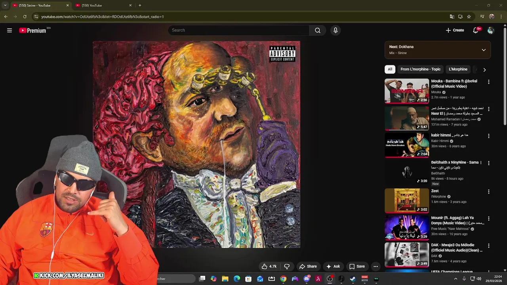507x285 pixels.
Task: Open options for kabir himmi video
Action: tap(488, 136)
